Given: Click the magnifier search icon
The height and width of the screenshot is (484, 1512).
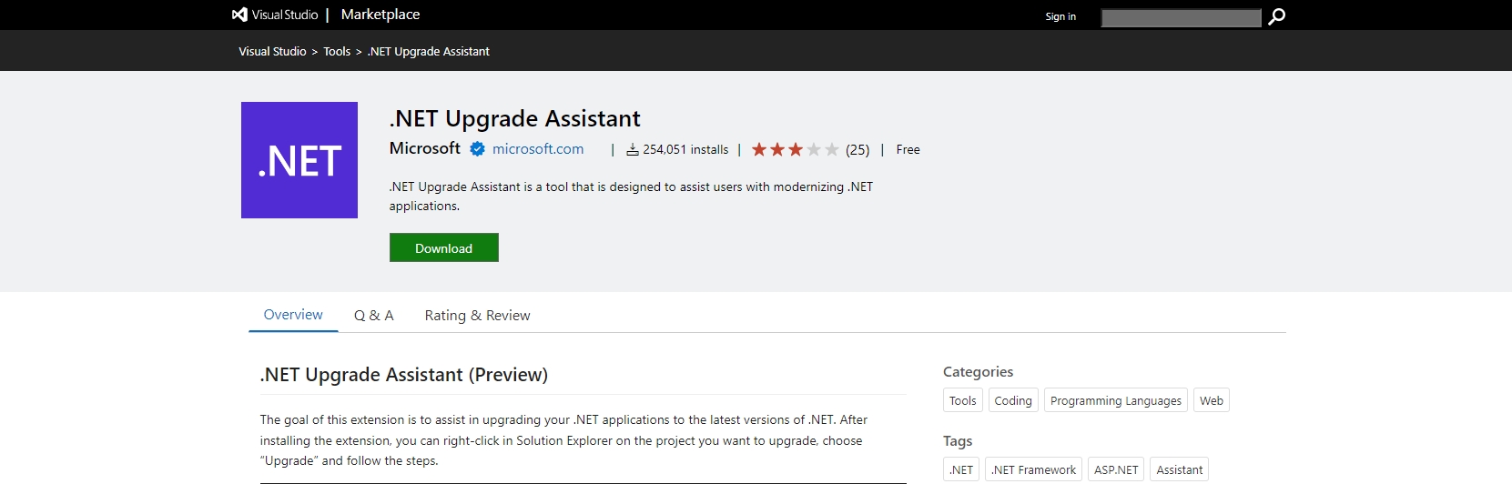Looking at the screenshot, I should [x=1276, y=16].
